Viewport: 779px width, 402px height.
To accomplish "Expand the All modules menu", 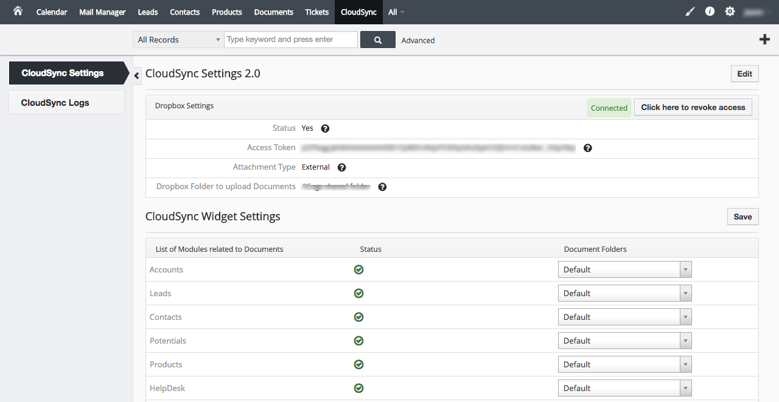I will coord(396,12).
